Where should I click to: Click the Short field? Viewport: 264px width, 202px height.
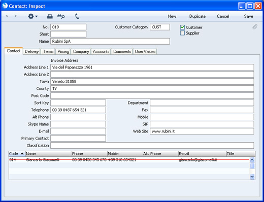[x=68, y=34]
